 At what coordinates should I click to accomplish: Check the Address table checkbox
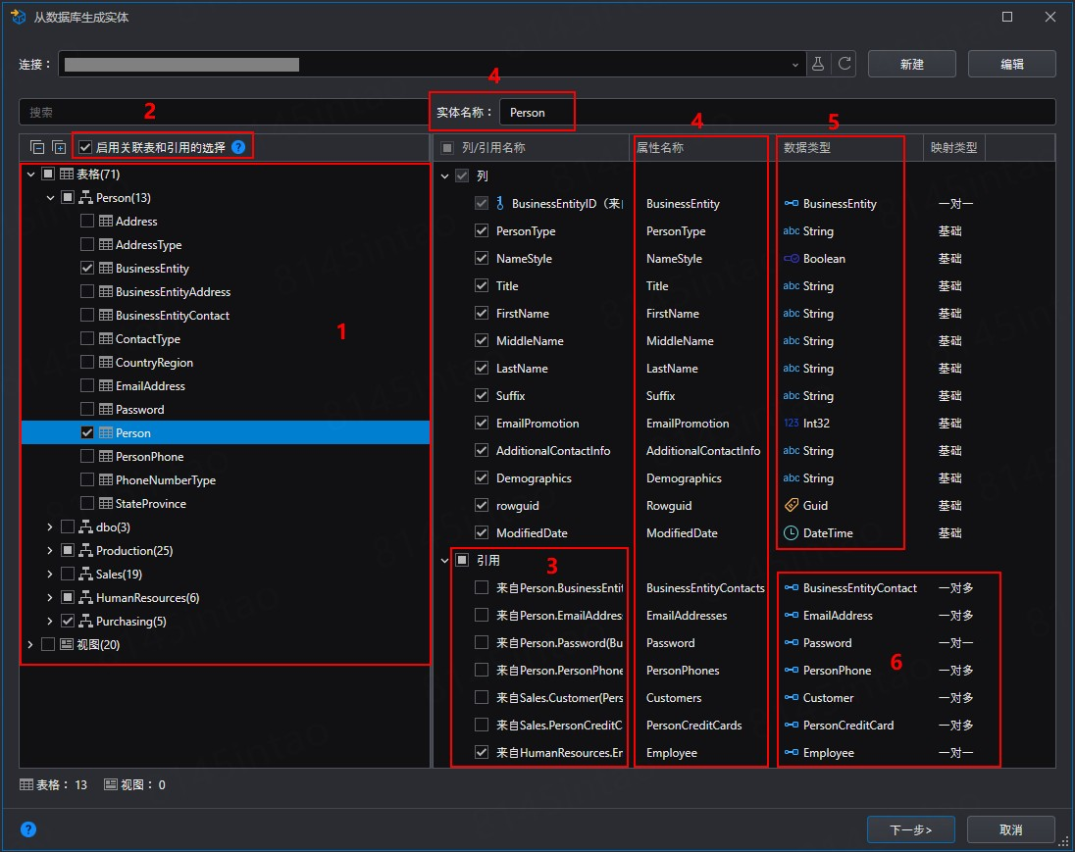(x=87, y=221)
